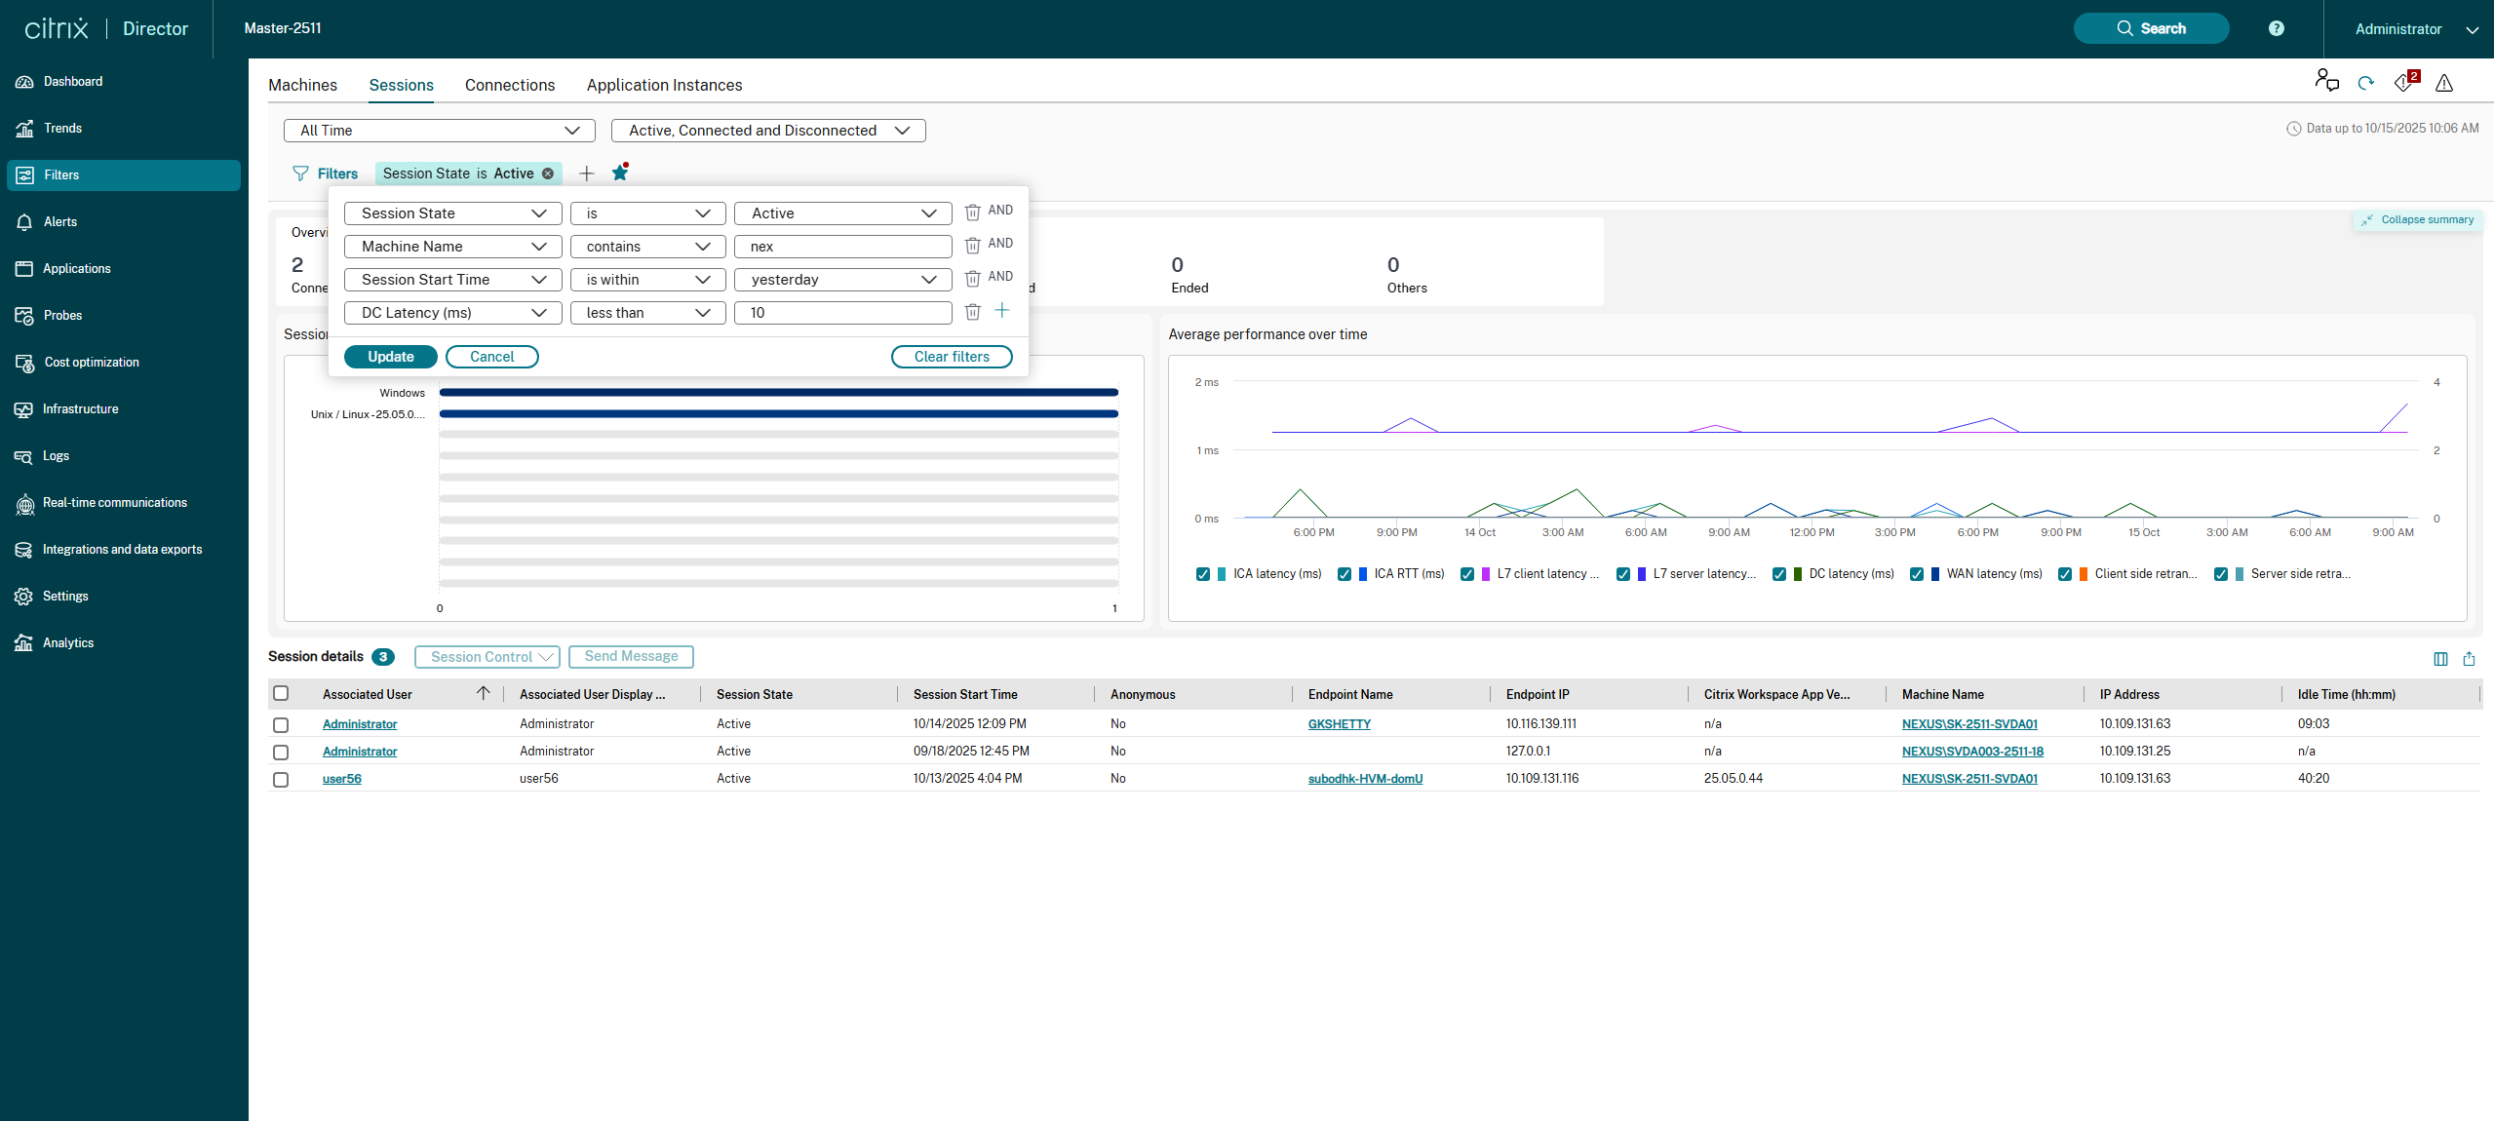Viewport: 2494px width, 1121px height.
Task: Select the user56 session row checkbox
Action: click(x=281, y=779)
